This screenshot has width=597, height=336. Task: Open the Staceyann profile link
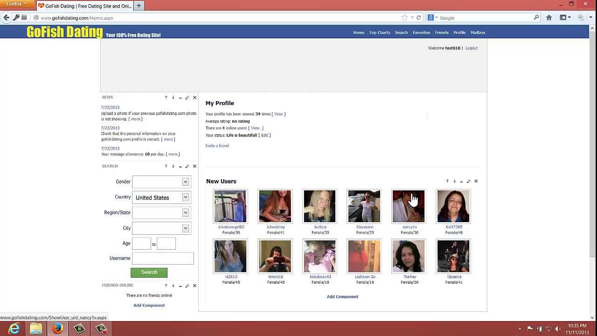pos(365,227)
